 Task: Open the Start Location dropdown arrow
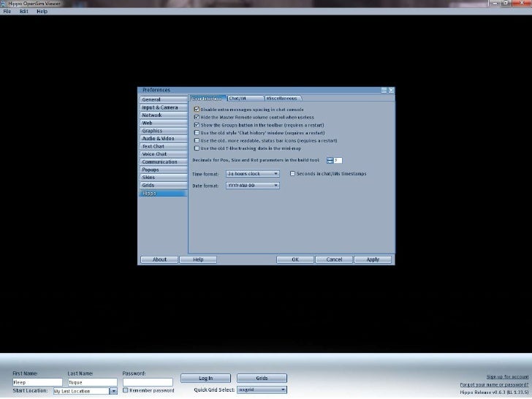point(113,391)
